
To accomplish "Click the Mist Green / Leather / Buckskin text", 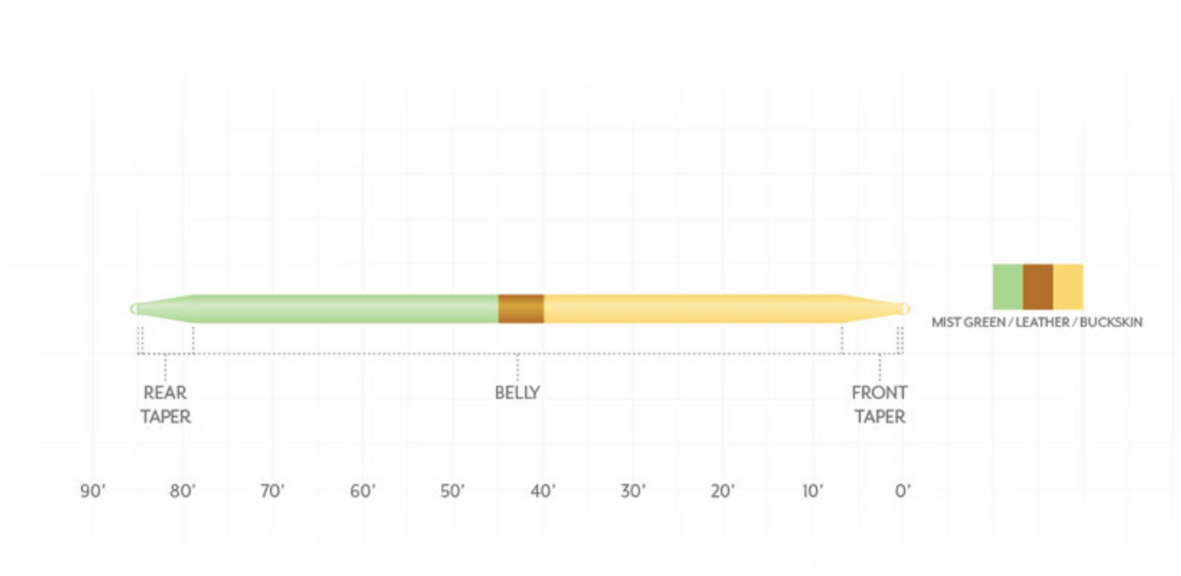I will click(x=1037, y=322).
